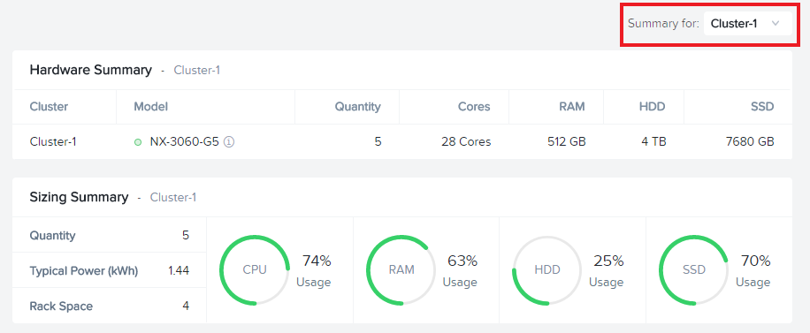
Task: Click the dropdown chevron arrow
Action: pyautogui.click(x=775, y=23)
